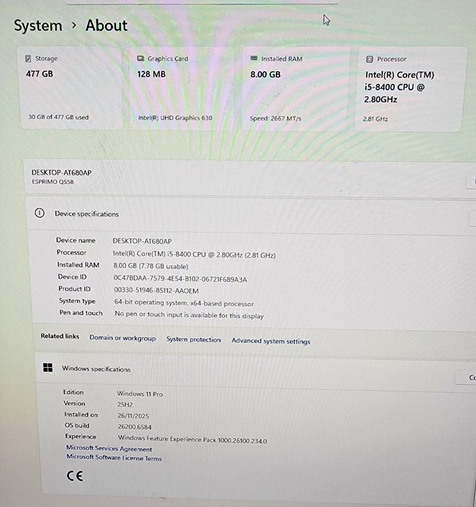Click the Windows logo beside Windows specifications

pos(47,368)
